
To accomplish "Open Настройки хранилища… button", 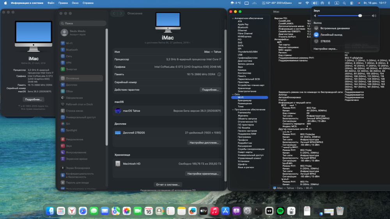I will click(203, 173).
